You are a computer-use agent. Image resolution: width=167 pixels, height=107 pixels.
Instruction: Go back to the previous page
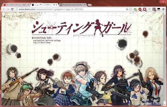pyautogui.click(x=4, y=9)
